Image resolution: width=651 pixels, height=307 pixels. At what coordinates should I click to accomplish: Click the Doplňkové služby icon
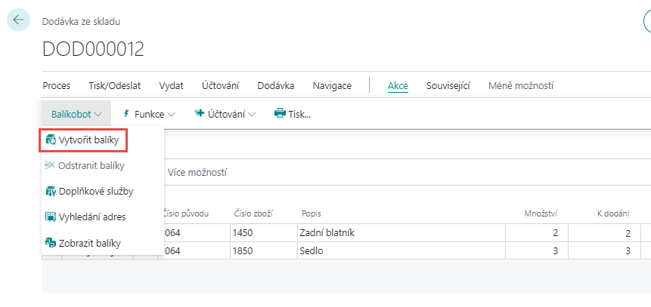[51, 191]
